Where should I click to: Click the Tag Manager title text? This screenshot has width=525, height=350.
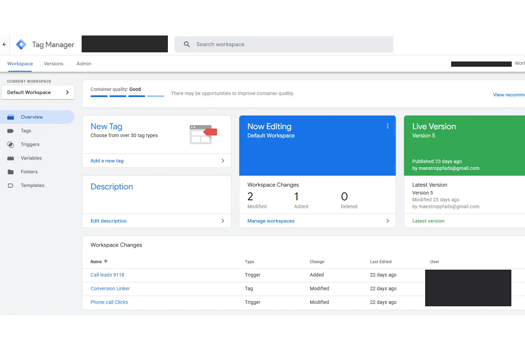(53, 45)
